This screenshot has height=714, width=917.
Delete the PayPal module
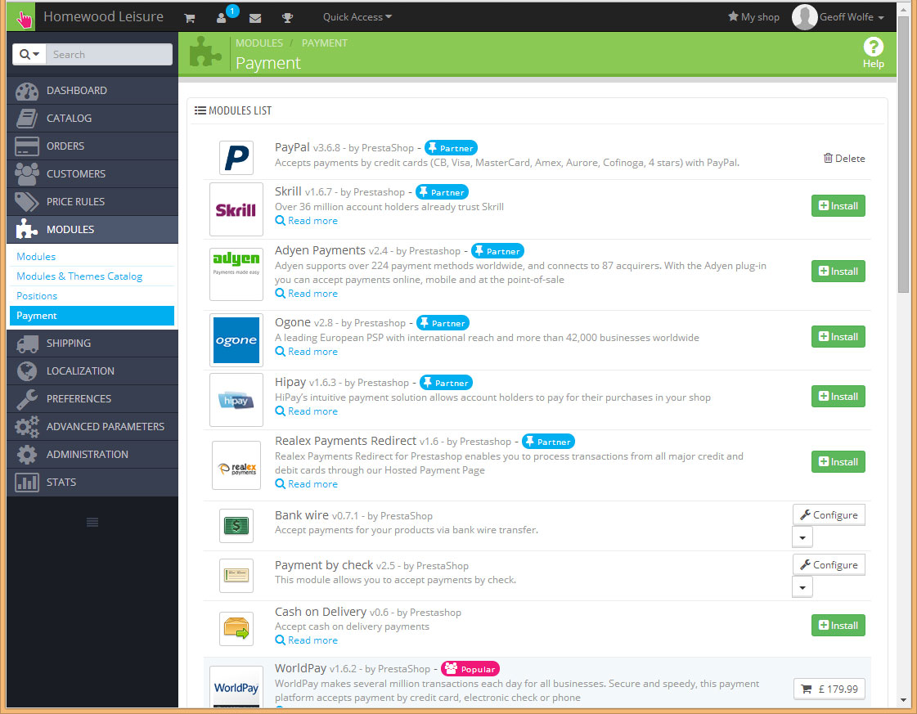click(844, 159)
